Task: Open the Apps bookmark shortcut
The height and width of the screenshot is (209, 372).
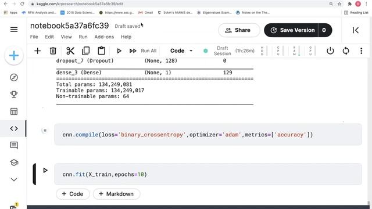Action: point(10,13)
